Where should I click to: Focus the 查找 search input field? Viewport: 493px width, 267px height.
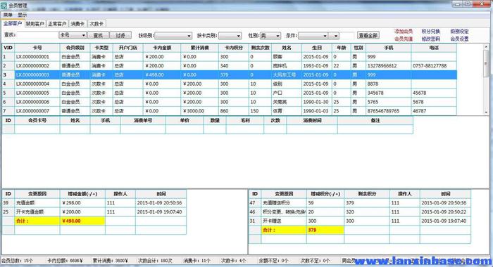click(x=37, y=35)
